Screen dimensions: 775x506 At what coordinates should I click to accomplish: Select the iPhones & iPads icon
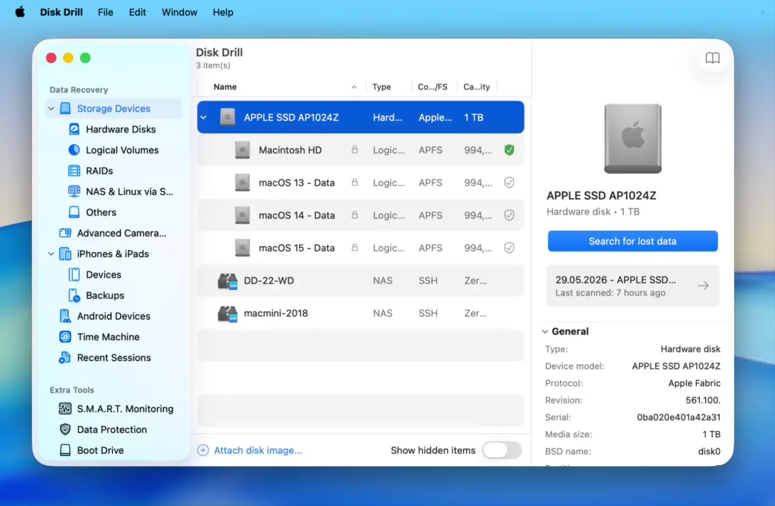pyautogui.click(x=65, y=254)
